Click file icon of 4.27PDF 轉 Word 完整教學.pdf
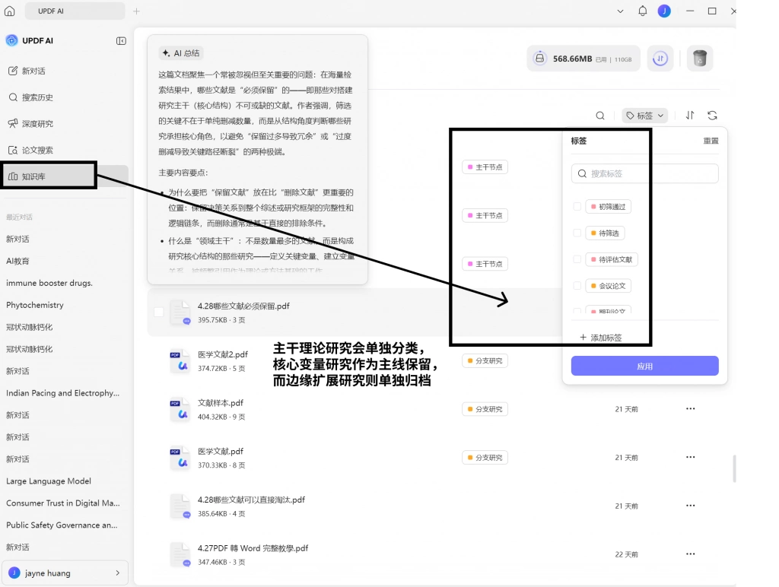Viewport: 779px width, 587px height. click(180, 555)
